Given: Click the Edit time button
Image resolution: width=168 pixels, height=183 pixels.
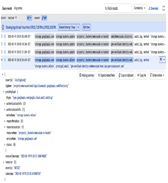Looking at the screenshot, I should click(x=86, y=27).
